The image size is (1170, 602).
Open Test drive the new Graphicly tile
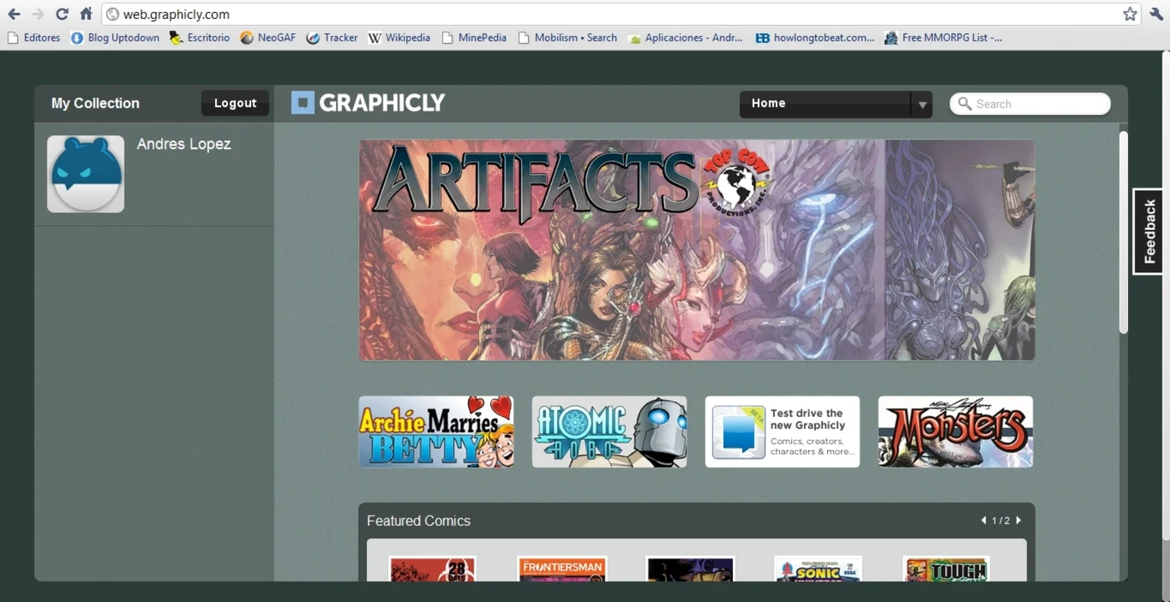point(782,432)
